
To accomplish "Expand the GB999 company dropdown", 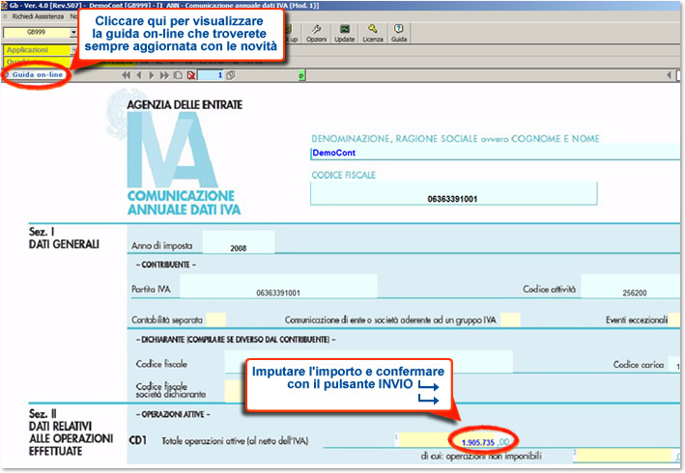I will [x=73, y=33].
